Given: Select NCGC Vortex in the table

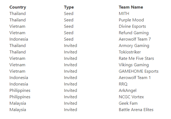Looking at the screenshot, I should point(131,97).
